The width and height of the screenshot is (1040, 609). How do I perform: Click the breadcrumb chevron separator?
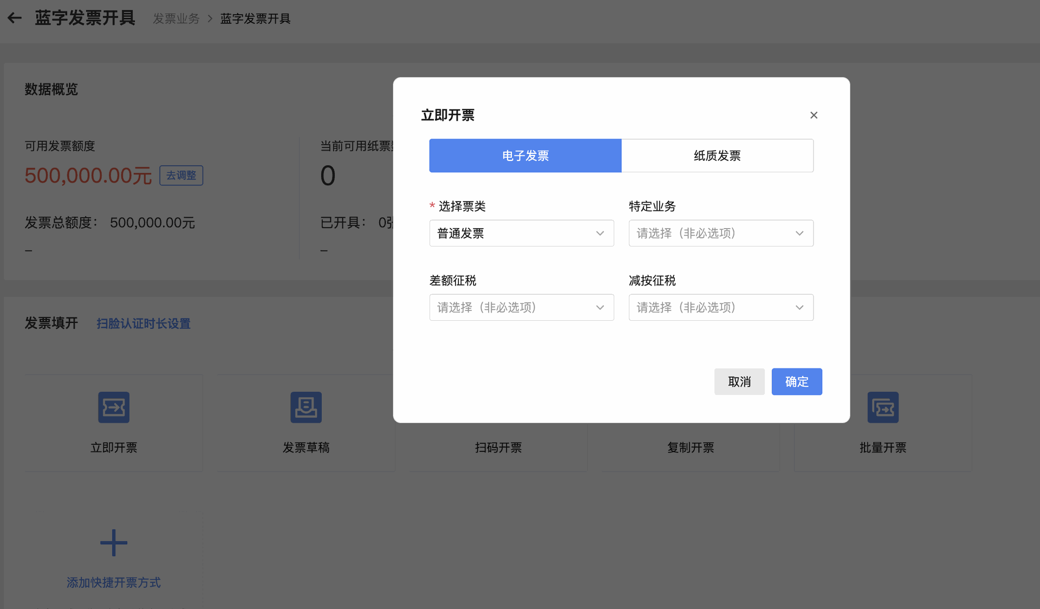[x=210, y=18]
